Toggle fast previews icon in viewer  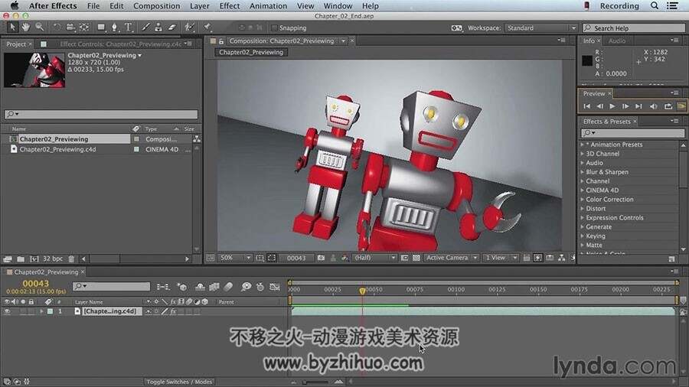538,258
